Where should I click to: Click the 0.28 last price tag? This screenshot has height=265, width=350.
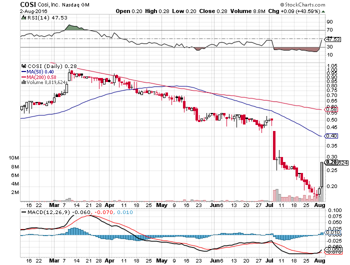(x=331, y=162)
